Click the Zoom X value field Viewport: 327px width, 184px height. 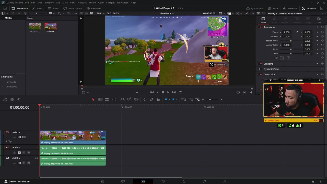pyautogui.click(x=287, y=32)
